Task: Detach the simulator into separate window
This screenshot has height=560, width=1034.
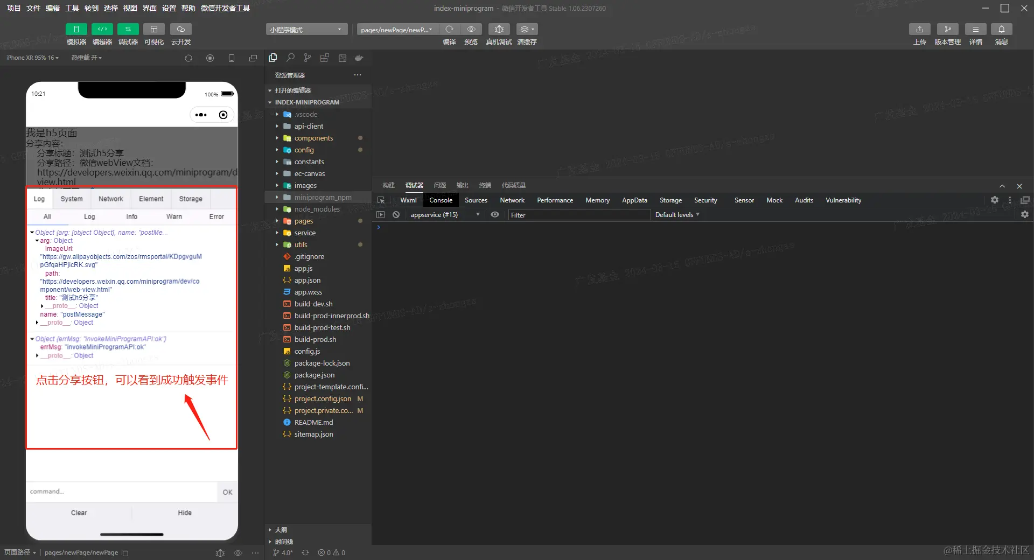Action: pos(253,58)
